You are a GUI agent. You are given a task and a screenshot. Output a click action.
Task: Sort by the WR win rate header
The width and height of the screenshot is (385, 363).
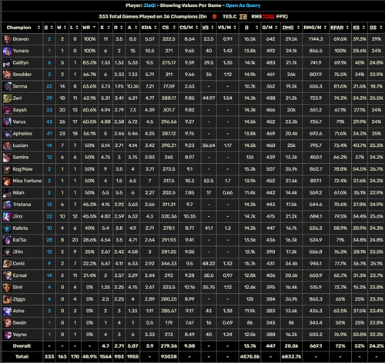89,28
